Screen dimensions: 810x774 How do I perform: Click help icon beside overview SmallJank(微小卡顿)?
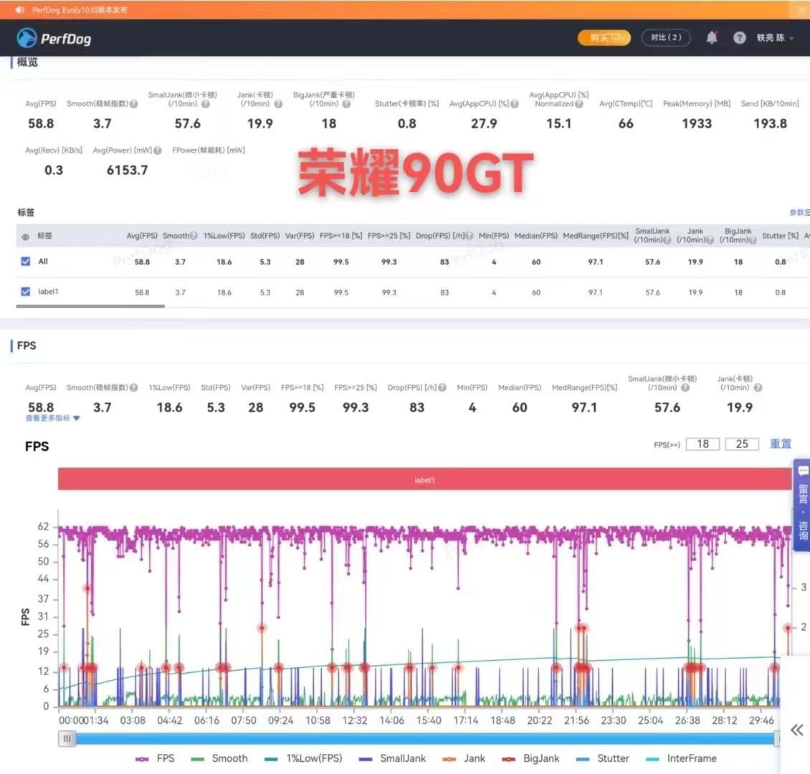(x=206, y=104)
